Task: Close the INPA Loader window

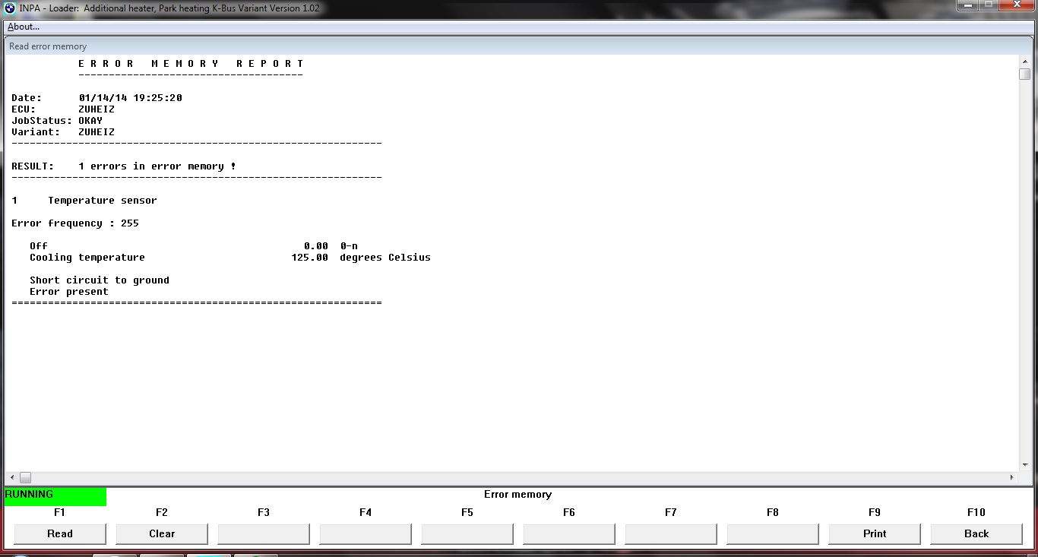Action: [x=1017, y=6]
